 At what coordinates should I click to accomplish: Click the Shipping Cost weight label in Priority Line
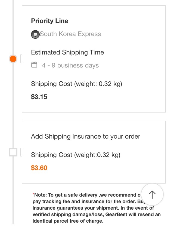pos(76,84)
